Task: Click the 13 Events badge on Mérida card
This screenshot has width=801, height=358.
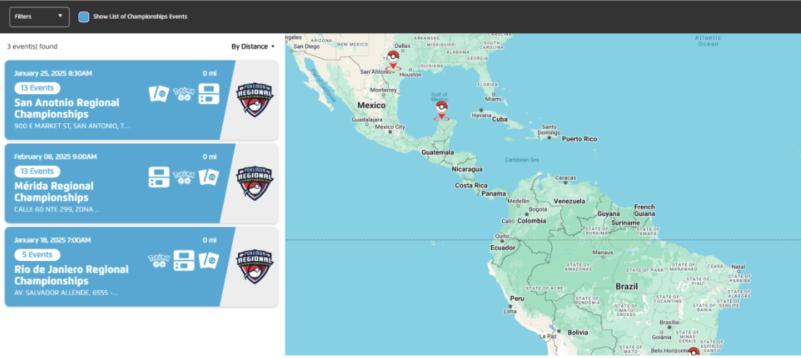Action: coord(37,171)
